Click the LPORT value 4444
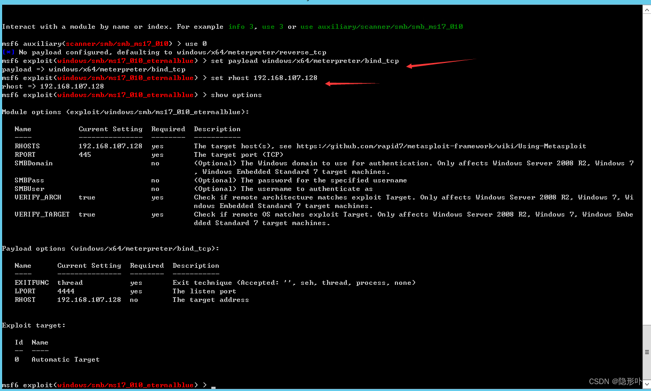Image resolution: width=651 pixels, height=391 pixels. (x=66, y=291)
